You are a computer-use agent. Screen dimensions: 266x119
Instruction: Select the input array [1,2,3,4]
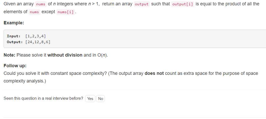tap(35, 36)
